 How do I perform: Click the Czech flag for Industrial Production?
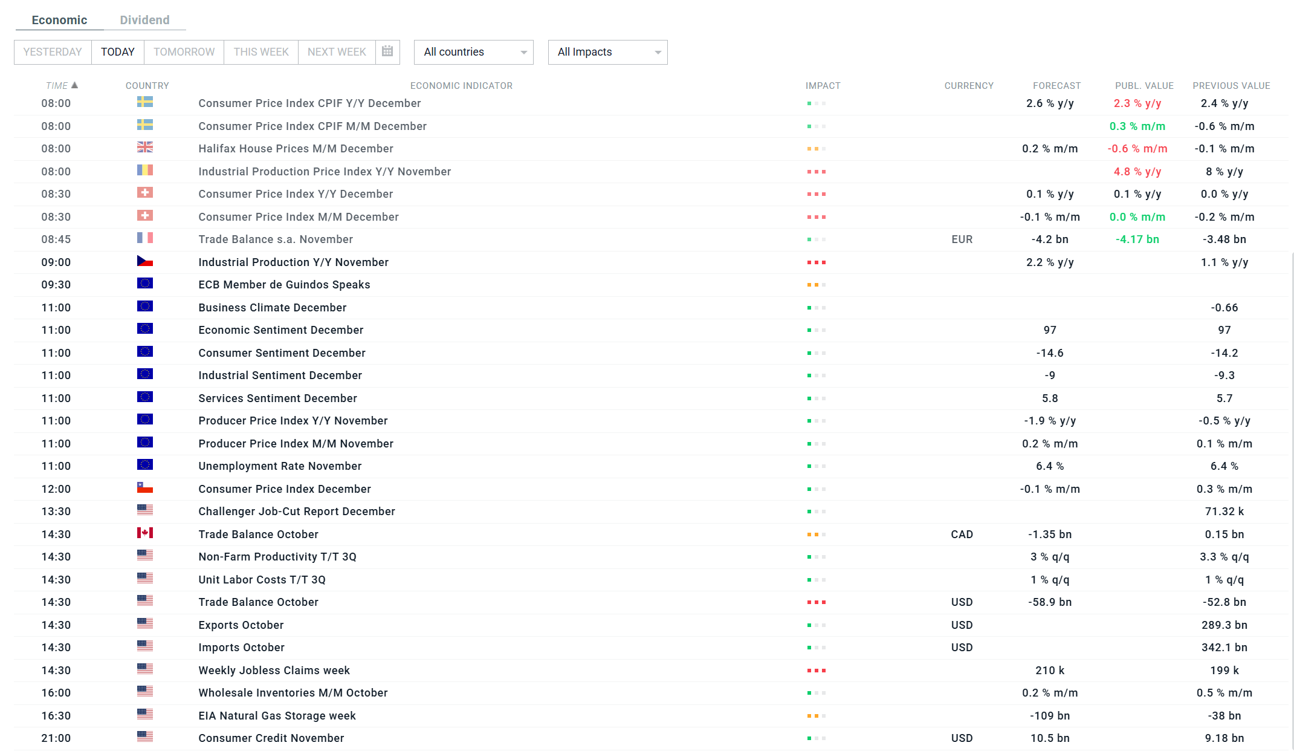click(144, 261)
